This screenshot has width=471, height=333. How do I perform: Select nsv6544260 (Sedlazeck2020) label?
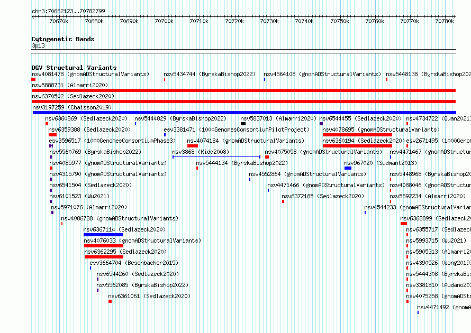tap(138, 274)
